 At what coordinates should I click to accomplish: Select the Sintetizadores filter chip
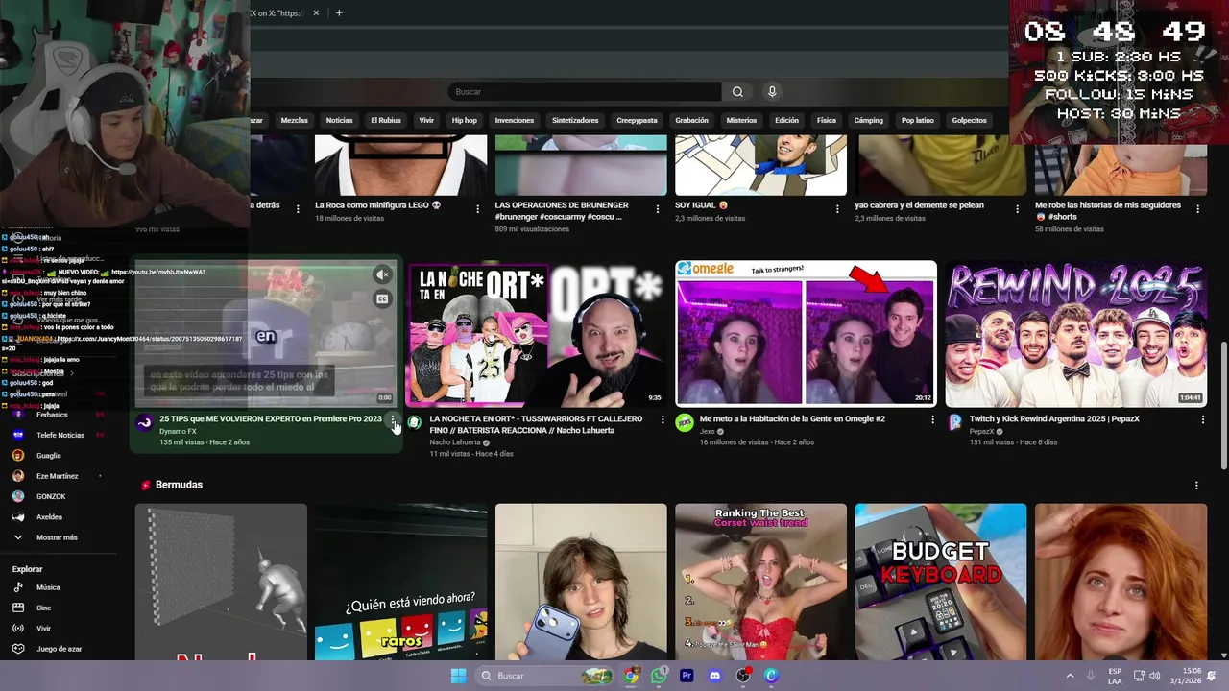click(575, 120)
